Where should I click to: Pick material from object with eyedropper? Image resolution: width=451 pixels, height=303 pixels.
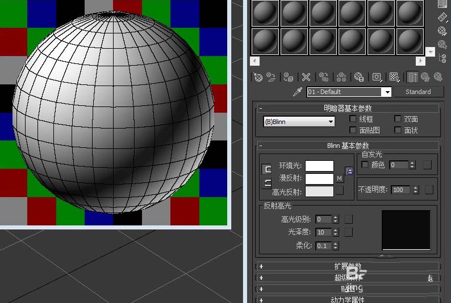[298, 92]
